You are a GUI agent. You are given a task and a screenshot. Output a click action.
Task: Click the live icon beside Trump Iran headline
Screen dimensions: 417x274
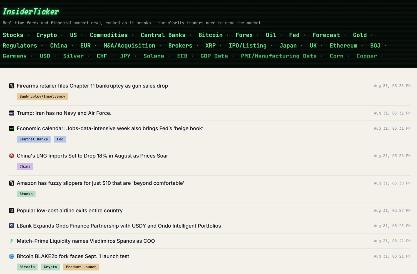11,113
